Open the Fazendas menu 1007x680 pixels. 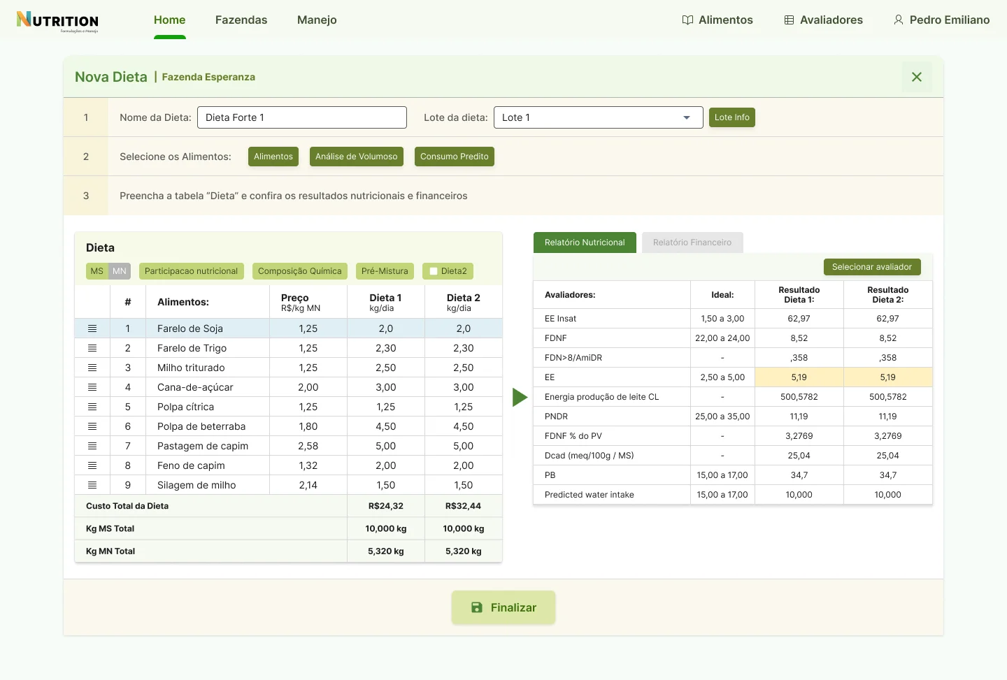click(x=241, y=20)
